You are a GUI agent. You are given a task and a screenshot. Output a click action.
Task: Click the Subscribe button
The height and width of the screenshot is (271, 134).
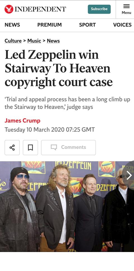pyautogui.click(x=99, y=9)
